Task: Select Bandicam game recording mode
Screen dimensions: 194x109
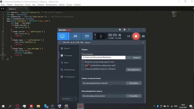Action: [x=75, y=36]
